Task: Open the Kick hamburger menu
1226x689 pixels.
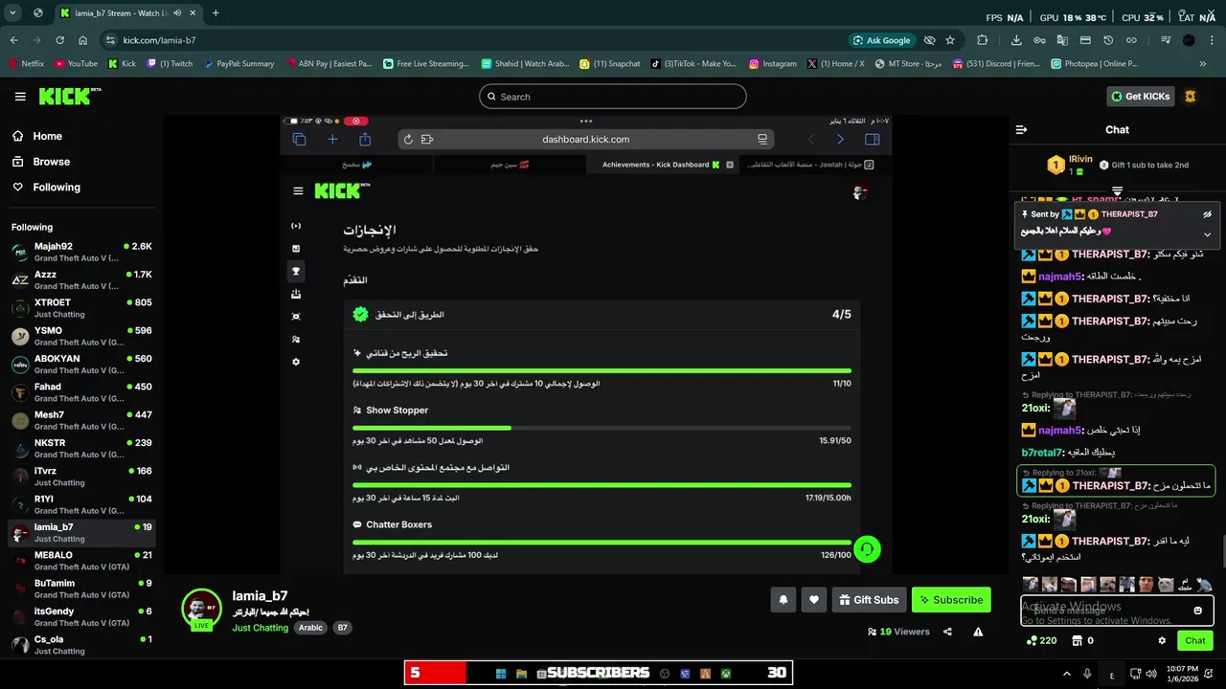Action: [20, 97]
